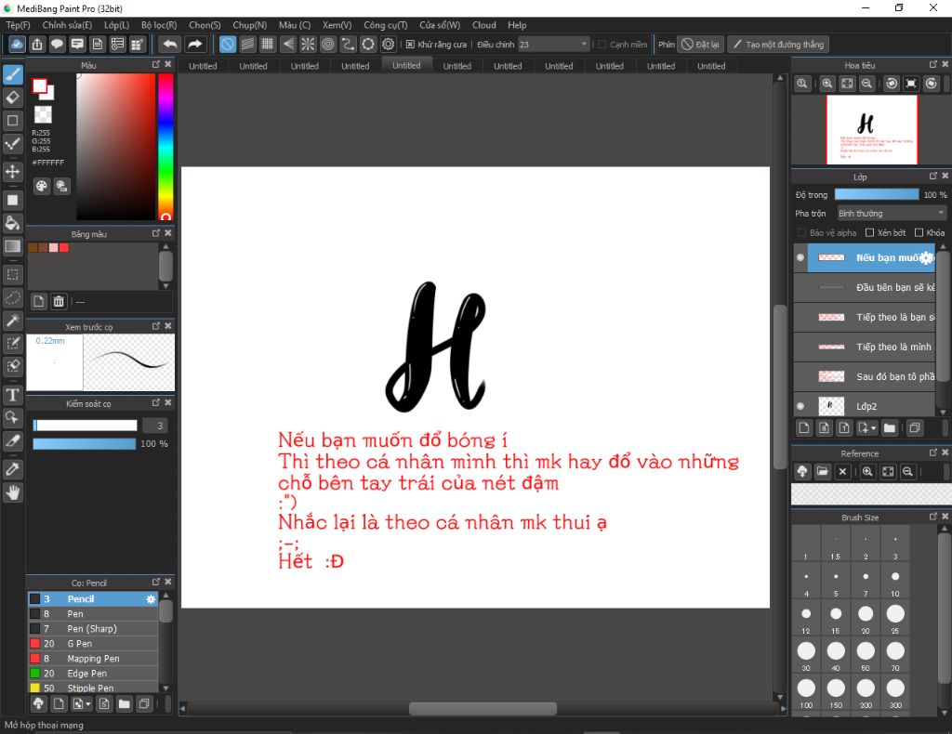Open the Bộ lọc(R) menu

click(159, 25)
